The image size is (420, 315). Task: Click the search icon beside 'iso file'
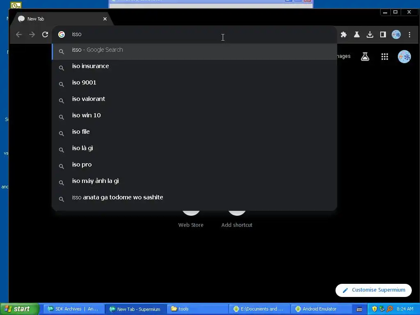point(62,134)
